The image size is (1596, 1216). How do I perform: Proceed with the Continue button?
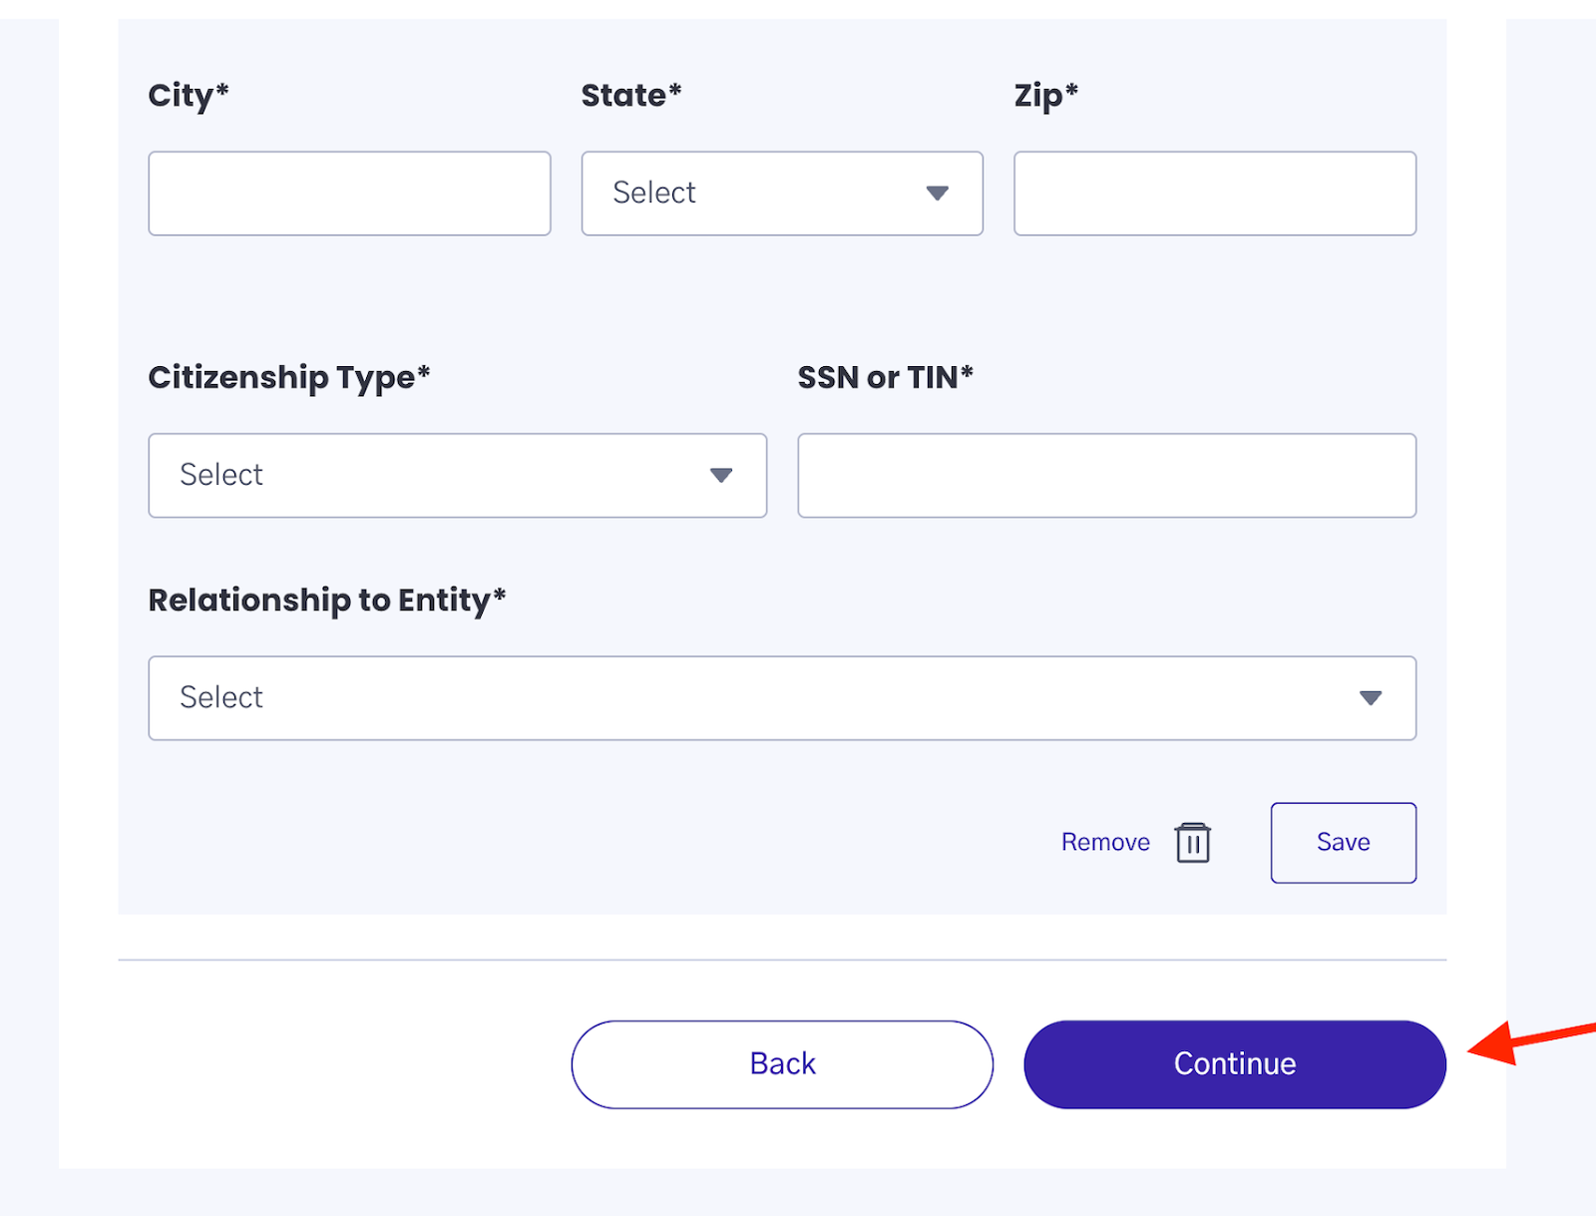pos(1235,1064)
